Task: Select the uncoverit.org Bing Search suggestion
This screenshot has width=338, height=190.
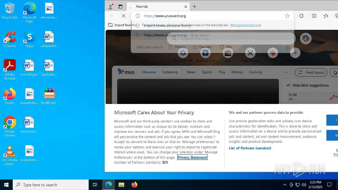Action: 213,35
